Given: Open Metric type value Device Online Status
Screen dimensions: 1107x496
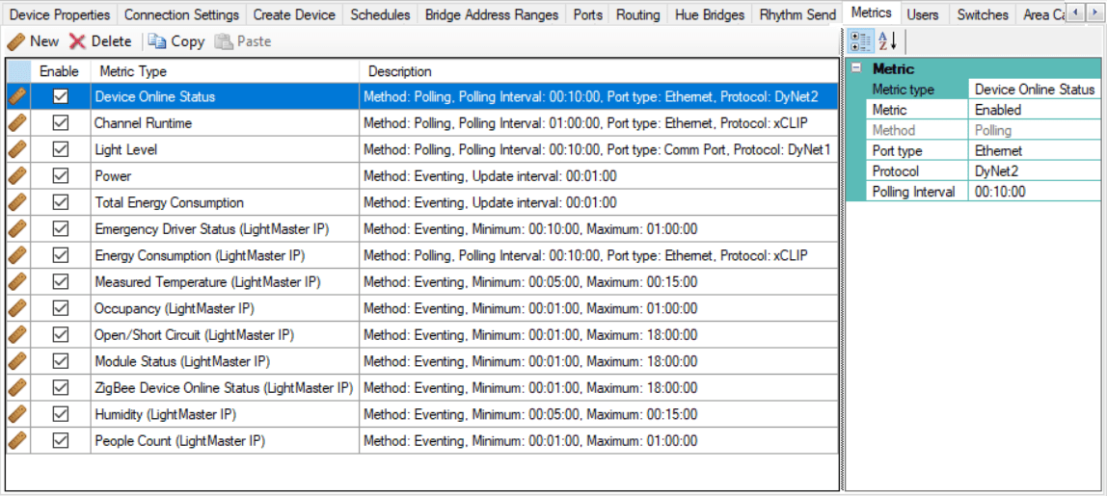Looking at the screenshot, I should 1035,90.
